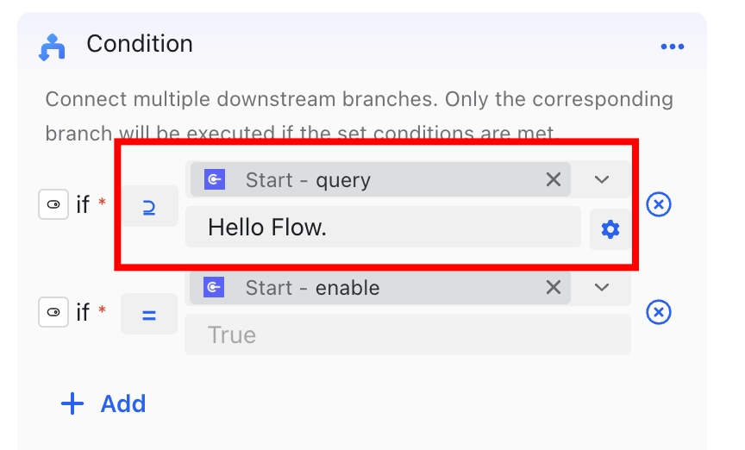
Task: Open the equals operator selector
Action: click(149, 314)
